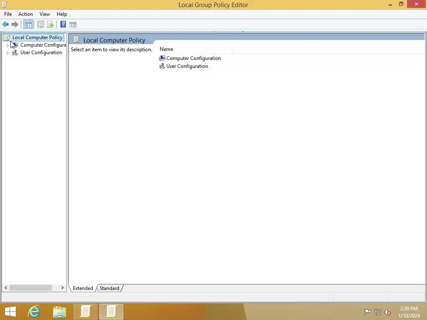The image size is (427, 320).
Task: Open the Action menu
Action: pyautogui.click(x=25, y=14)
